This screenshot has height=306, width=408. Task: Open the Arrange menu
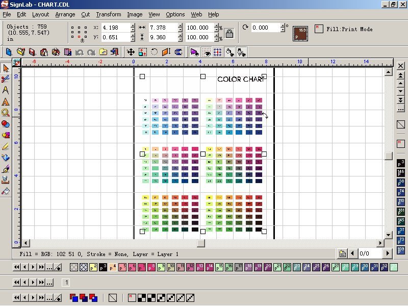click(x=65, y=14)
